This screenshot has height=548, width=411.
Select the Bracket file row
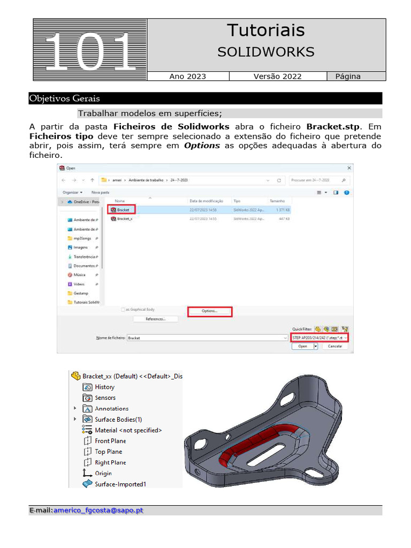click(199, 210)
